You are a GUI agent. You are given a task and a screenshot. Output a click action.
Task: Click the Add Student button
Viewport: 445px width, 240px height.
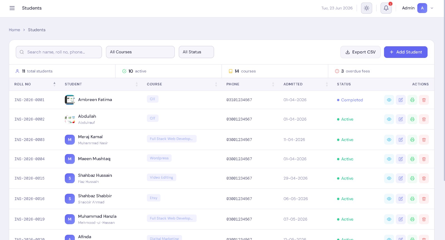pos(406,52)
